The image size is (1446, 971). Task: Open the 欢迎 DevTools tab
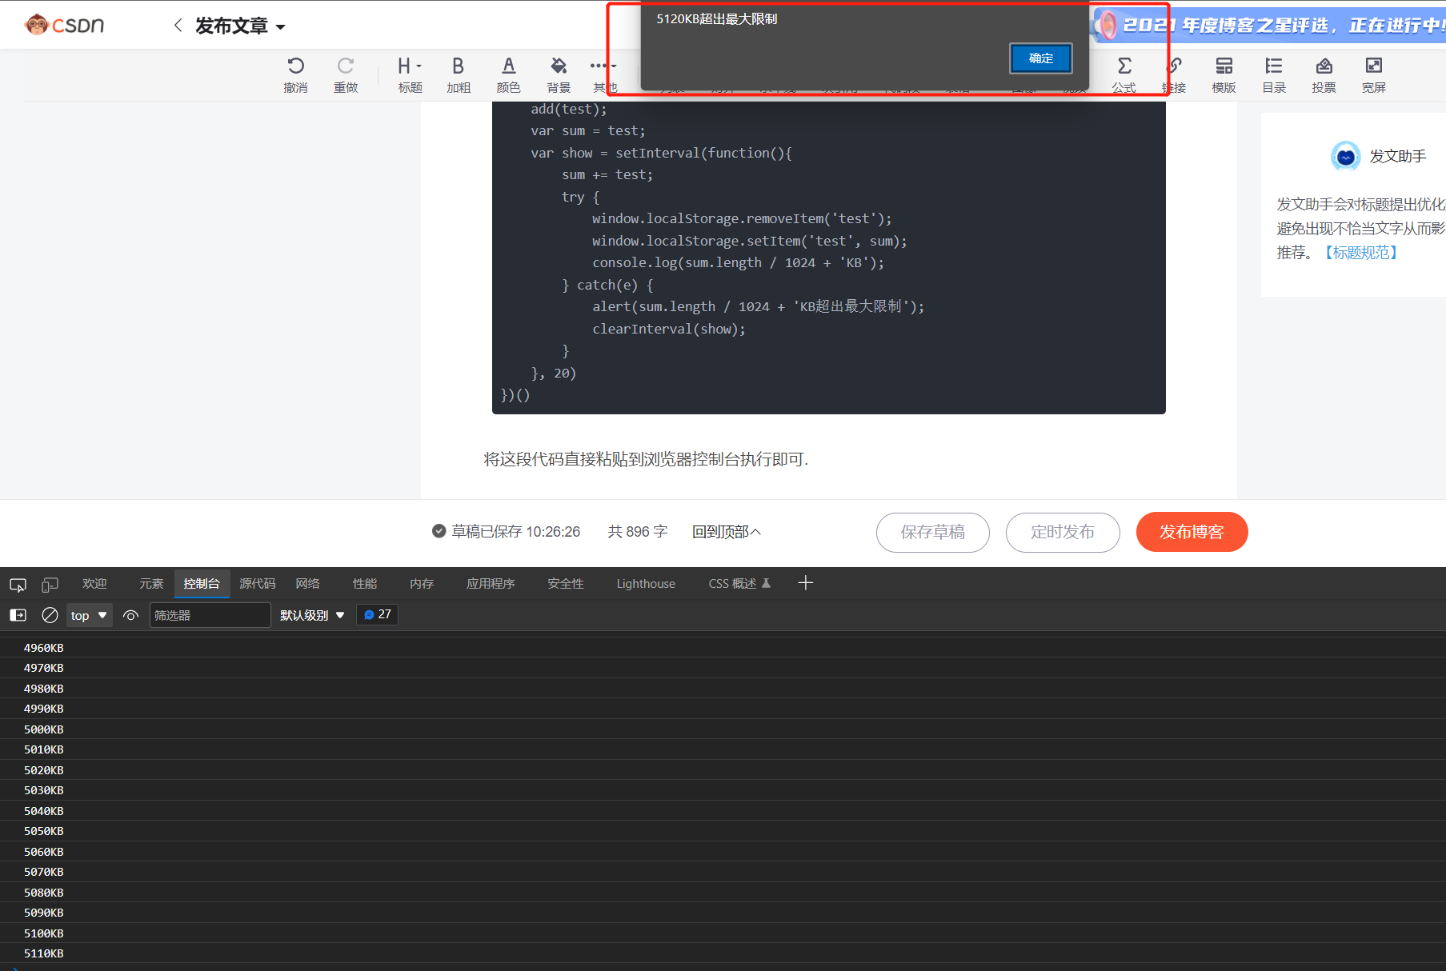[x=94, y=584]
